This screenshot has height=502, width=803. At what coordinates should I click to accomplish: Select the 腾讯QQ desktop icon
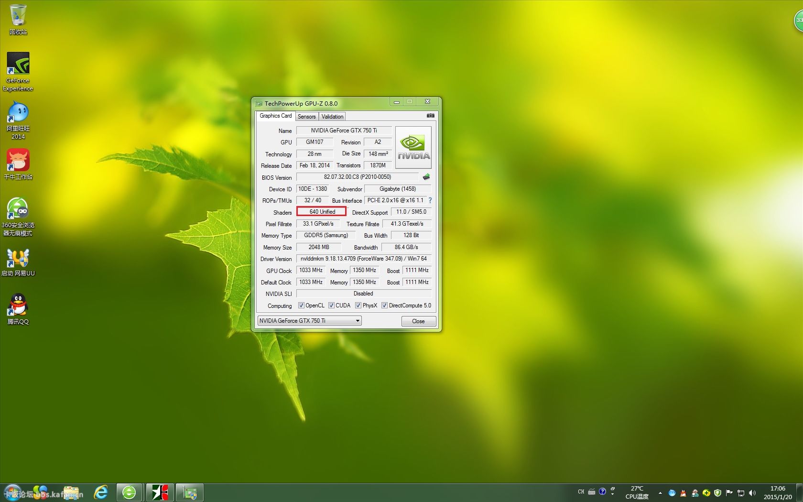pos(18,309)
